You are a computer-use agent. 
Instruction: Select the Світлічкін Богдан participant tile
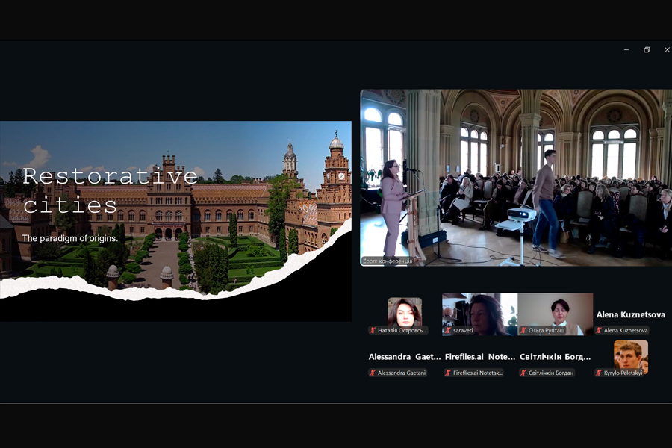click(556, 357)
